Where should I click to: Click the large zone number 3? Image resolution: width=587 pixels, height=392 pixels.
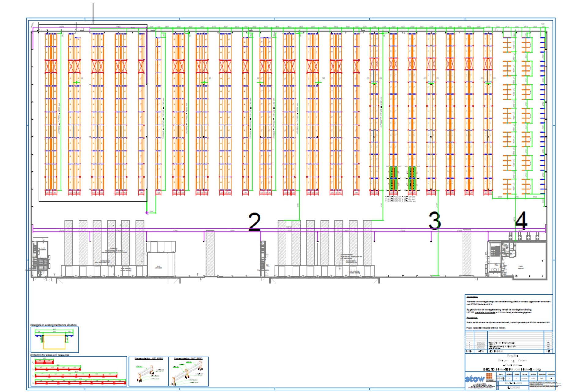(434, 221)
